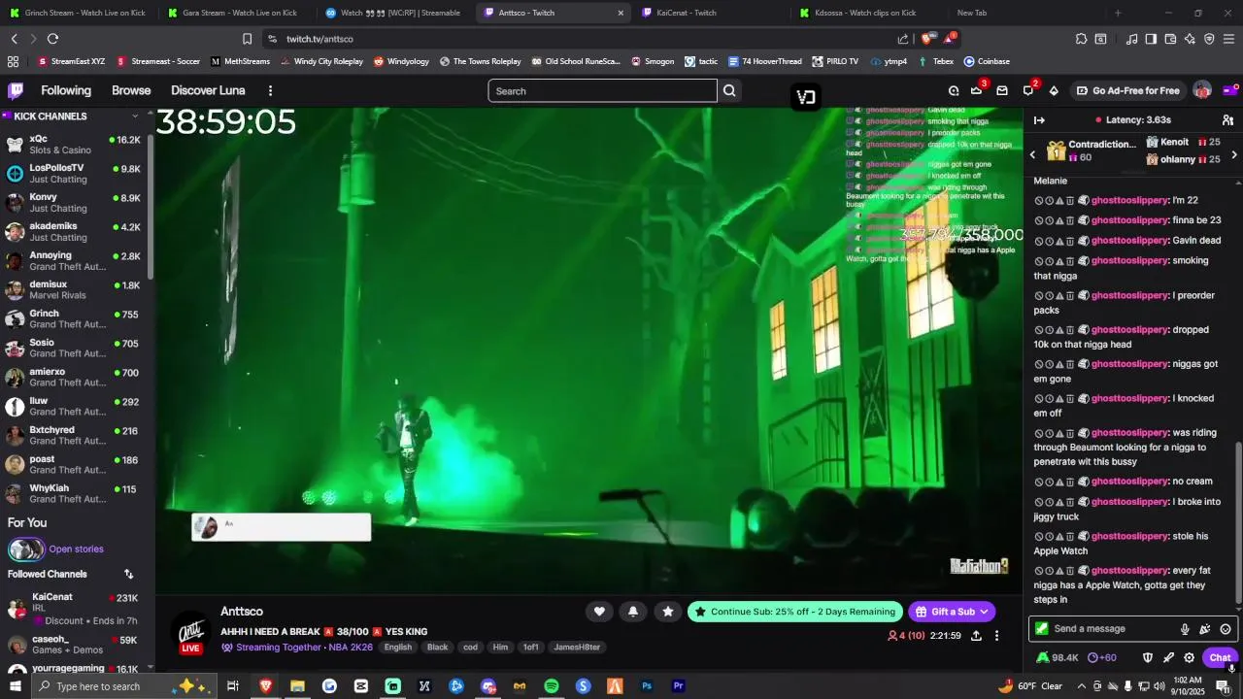The height and width of the screenshot is (699, 1243).
Task: Click the party popper celebration icon
Action: tap(1205, 629)
